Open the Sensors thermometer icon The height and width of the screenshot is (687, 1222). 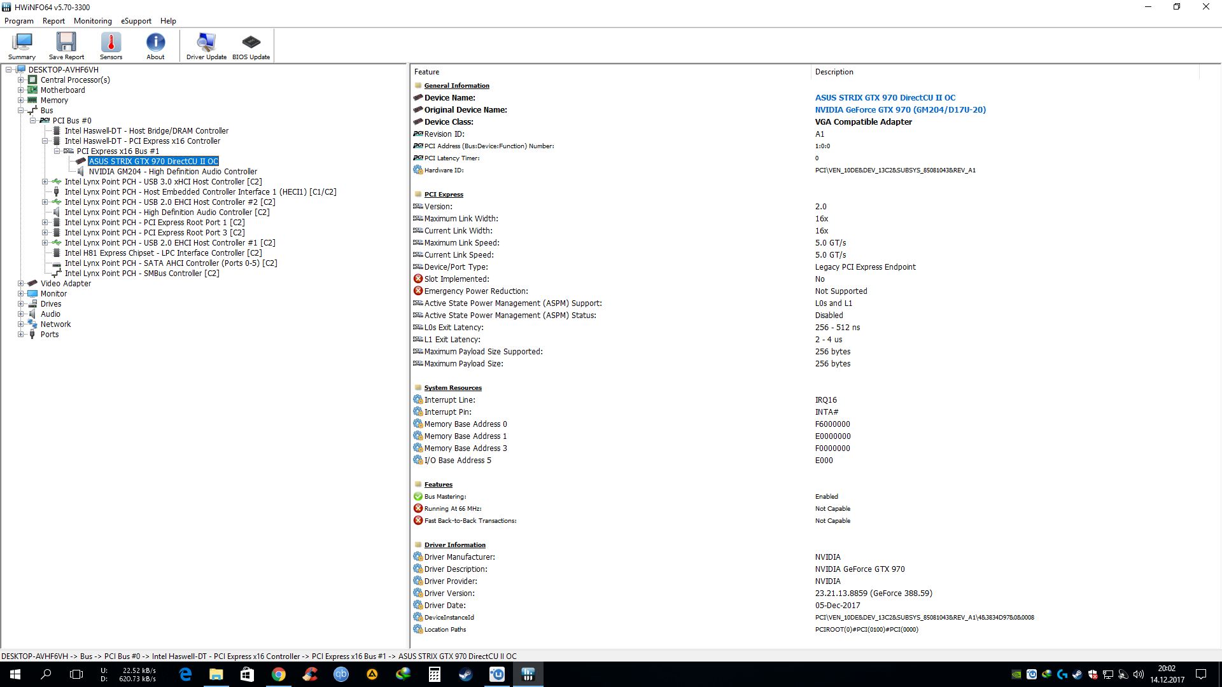[x=111, y=46]
